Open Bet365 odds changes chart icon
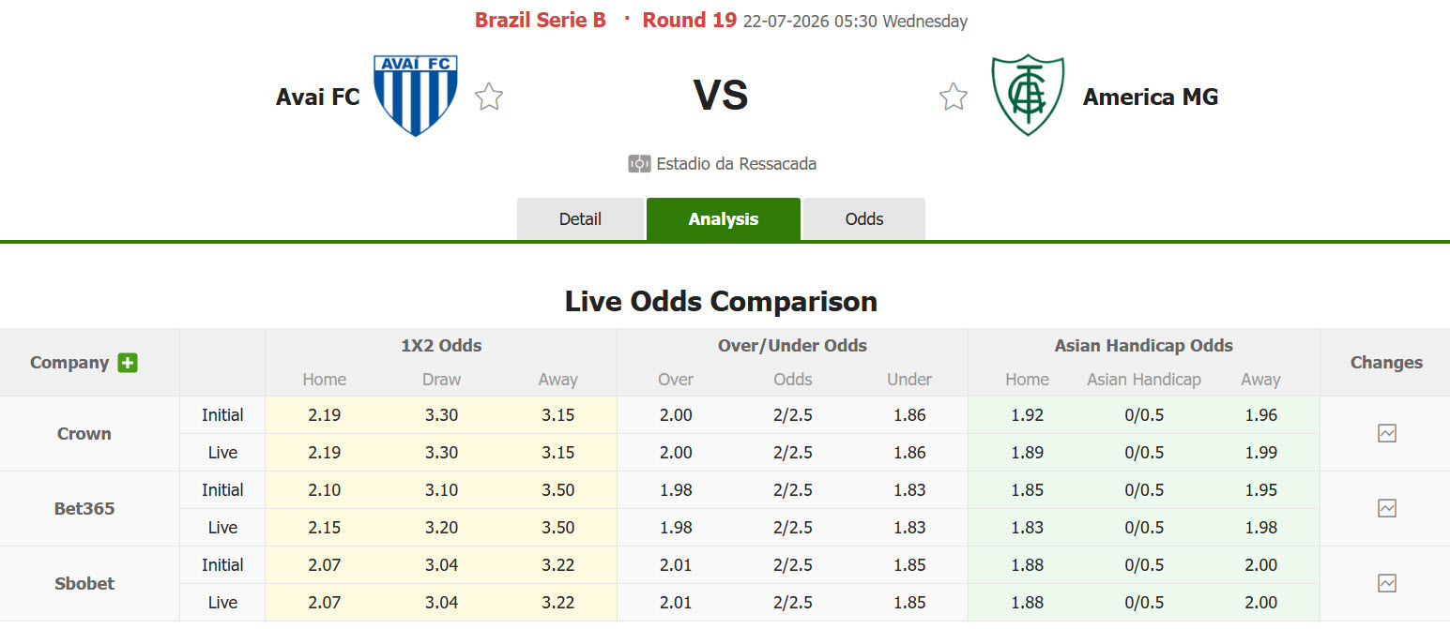Image resolution: width=1450 pixels, height=629 pixels. click(1386, 508)
